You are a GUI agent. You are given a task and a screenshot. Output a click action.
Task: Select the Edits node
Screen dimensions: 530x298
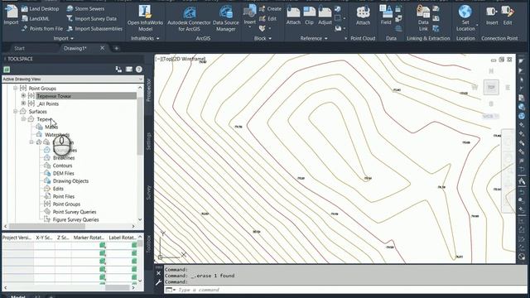(58, 189)
